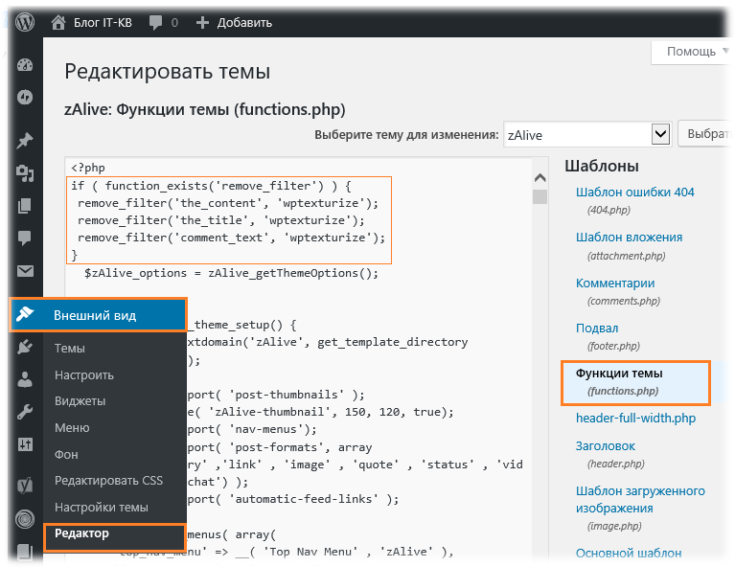
Task: Click the Jetpack lightning icon in sidebar
Action: coord(25,98)
